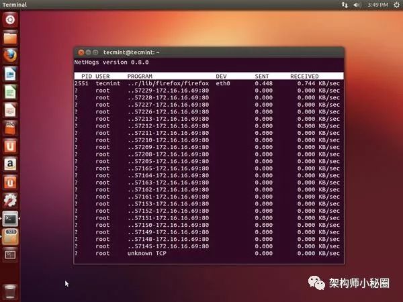Select the ..57153-172.16.16.69:80 row
Viewport: 403px width, 302px height.
(x=209, y=203)
